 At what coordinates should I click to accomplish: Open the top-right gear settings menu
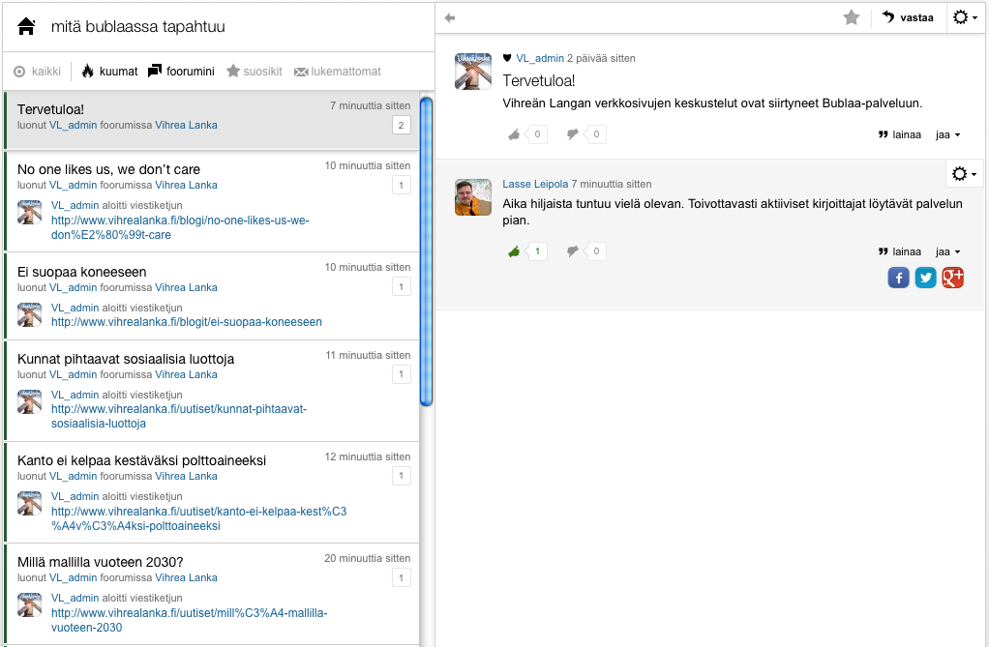pos(965,17)
